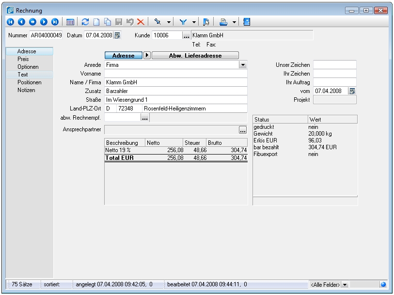The width and height of the screenshot is (394, 295).
Task: Open the calendar next to Datum field
Action: pos(117,35)
